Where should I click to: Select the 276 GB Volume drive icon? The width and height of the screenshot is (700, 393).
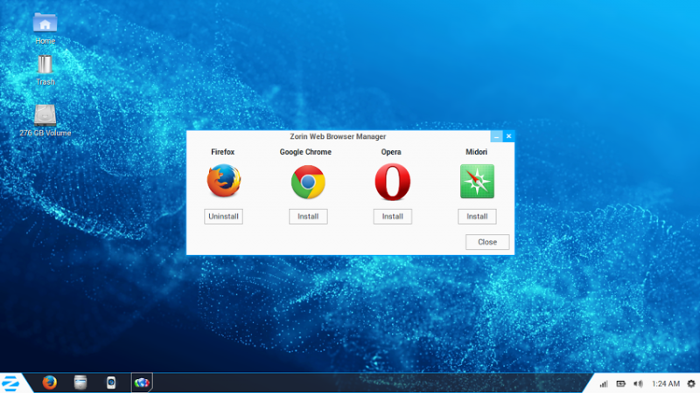(45, 121)
